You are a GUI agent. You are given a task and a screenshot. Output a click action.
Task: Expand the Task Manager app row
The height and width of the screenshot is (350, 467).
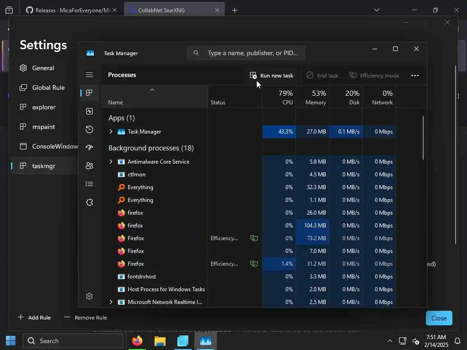click(111, 132)
